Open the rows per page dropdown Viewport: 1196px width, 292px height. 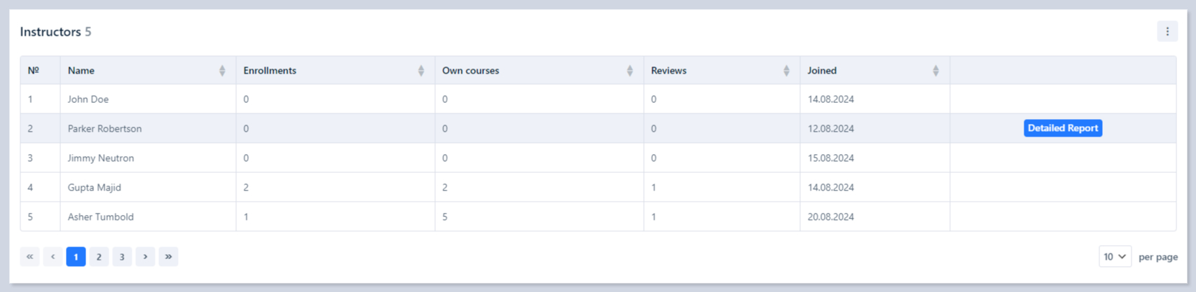[1114, 257]
